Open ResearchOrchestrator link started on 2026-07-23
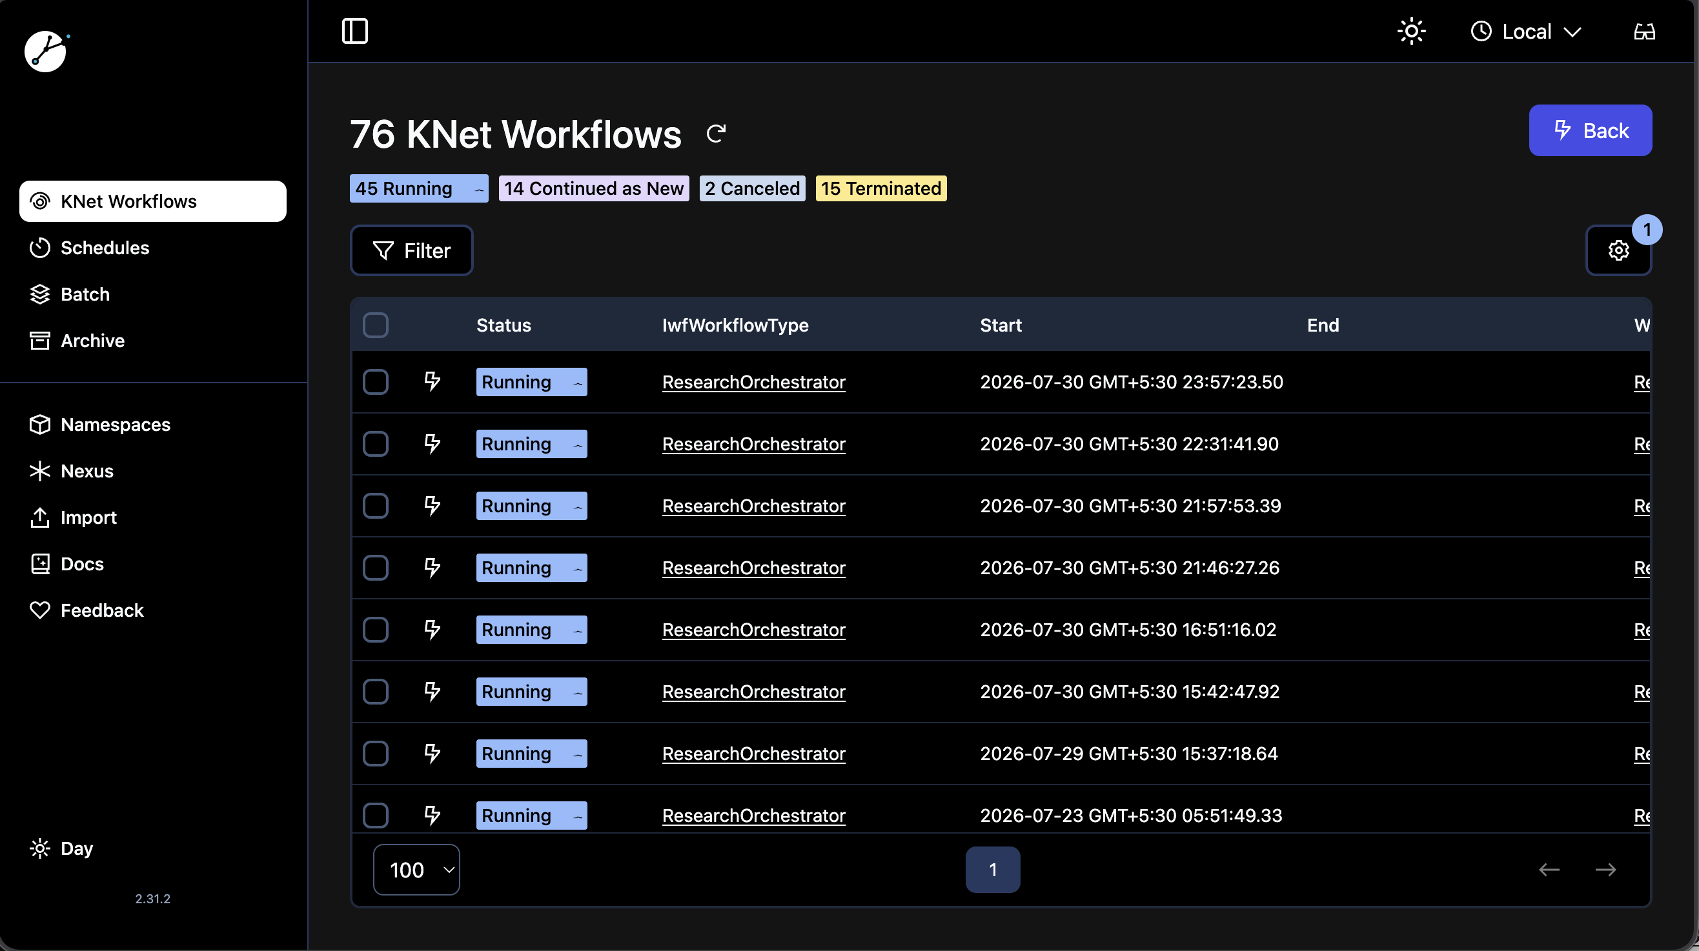The width and height of the screenshot is (1699, 951). 754,816
